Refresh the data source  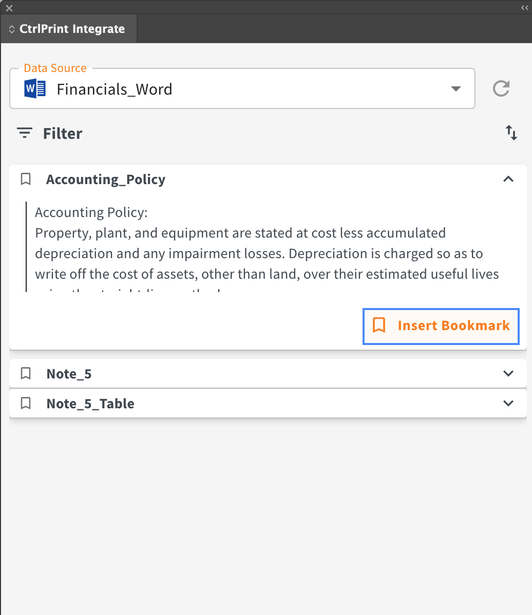point(501,88)
